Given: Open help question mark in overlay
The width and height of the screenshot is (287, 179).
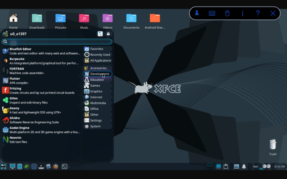Looking at the screenshot, I should 258,13.
